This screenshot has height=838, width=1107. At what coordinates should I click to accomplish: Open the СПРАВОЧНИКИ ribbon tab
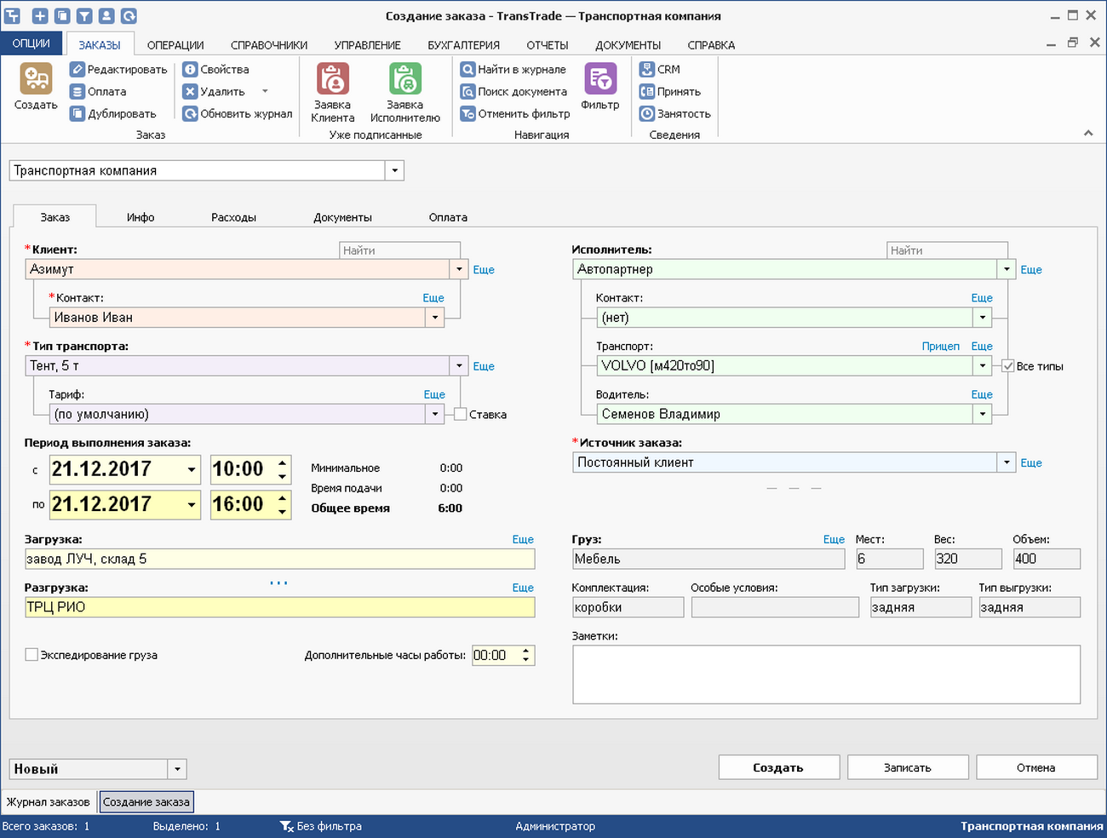click(269, 45)
